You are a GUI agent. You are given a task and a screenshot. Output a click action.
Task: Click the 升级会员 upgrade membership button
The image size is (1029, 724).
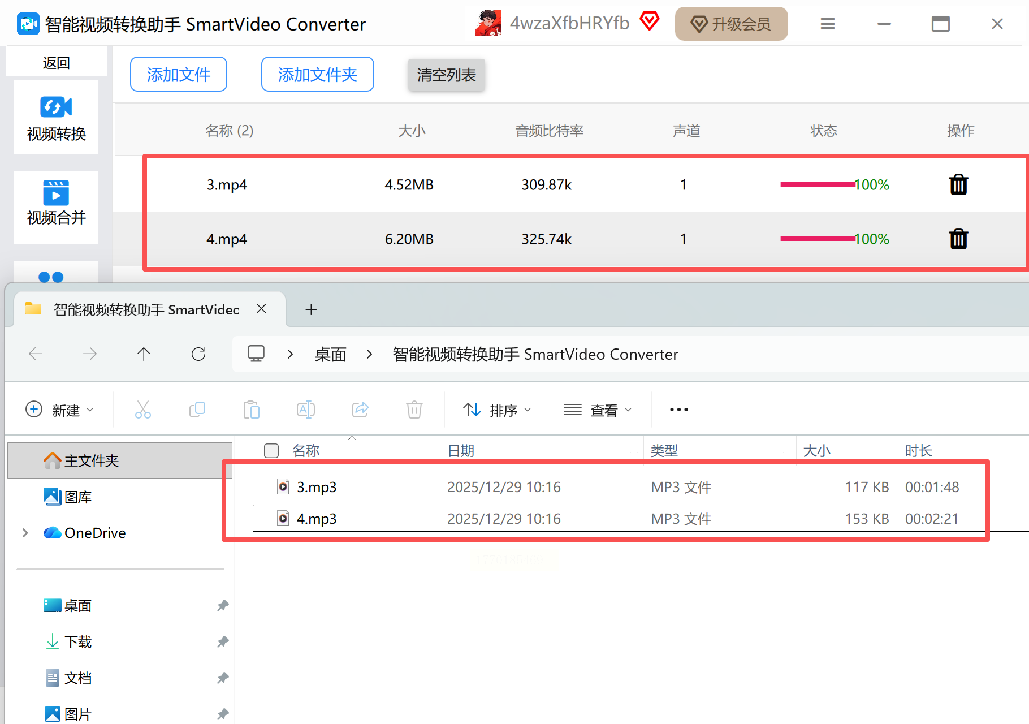click(x=731, y=24)
